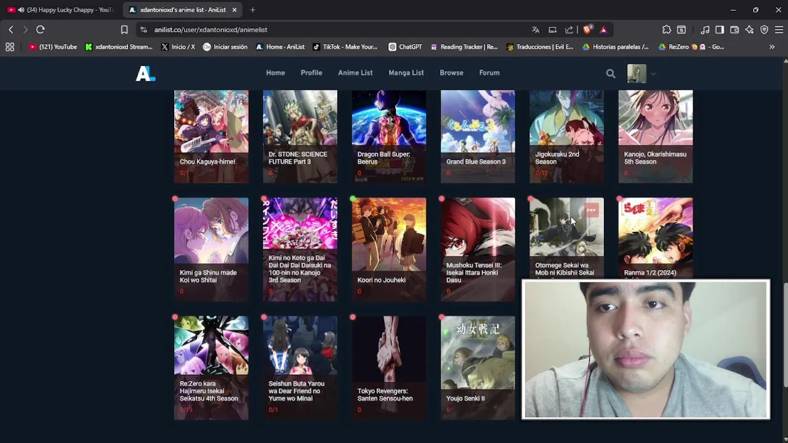Screen dimensions: 788x443
Task: Toggle the browser sidebar panel icon
Action: (720, 30)
